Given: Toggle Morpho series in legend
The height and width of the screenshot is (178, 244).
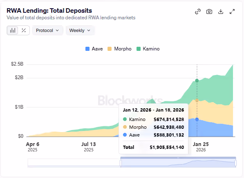Looking at the screenshot, I should [119, 49].
